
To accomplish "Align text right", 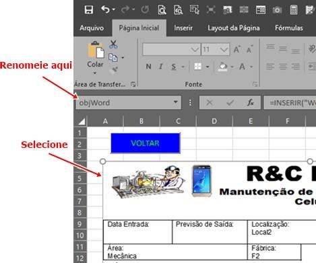I will [x=295, y=67].
